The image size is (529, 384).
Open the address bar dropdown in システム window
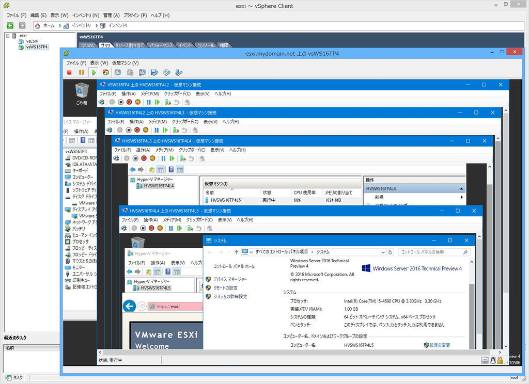(x=383, y=252)
